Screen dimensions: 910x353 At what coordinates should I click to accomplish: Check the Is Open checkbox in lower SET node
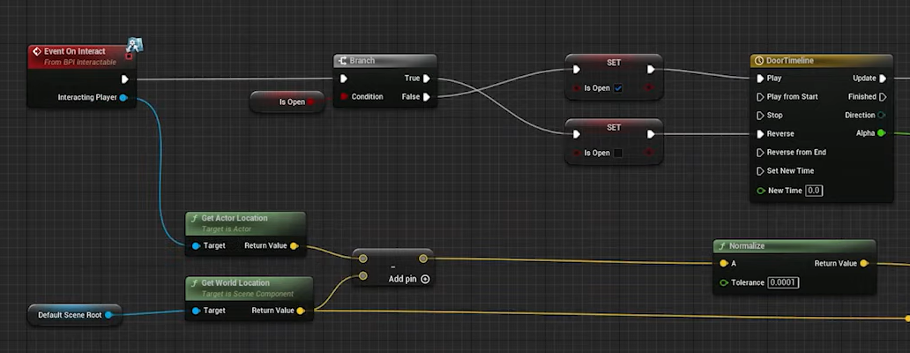tap(618, 154)
